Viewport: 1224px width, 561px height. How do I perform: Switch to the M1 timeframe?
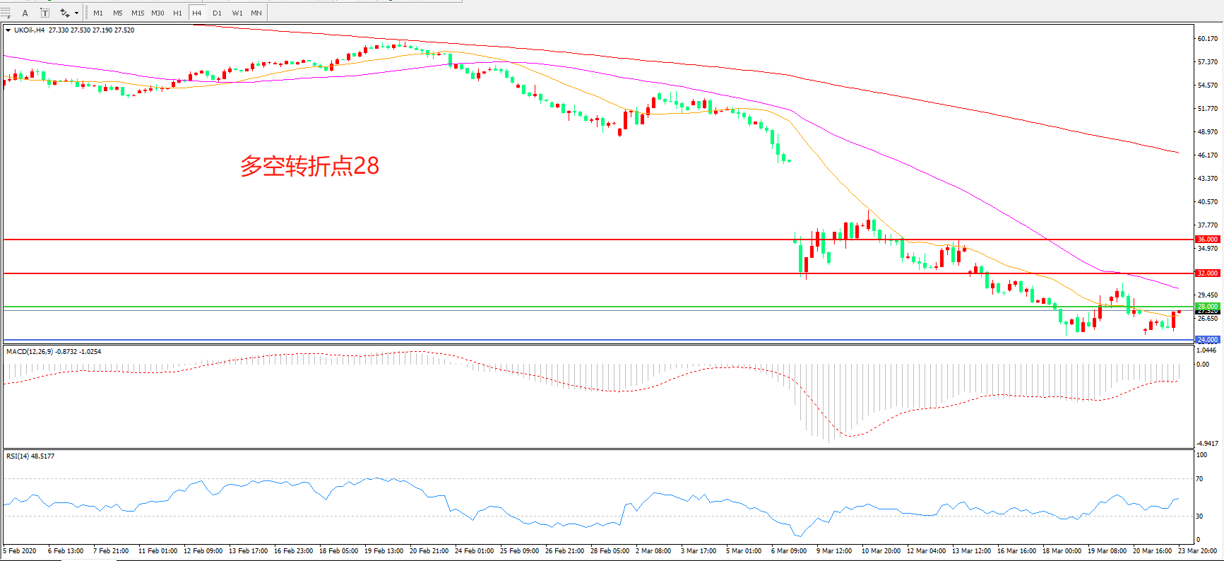(98, 13)
